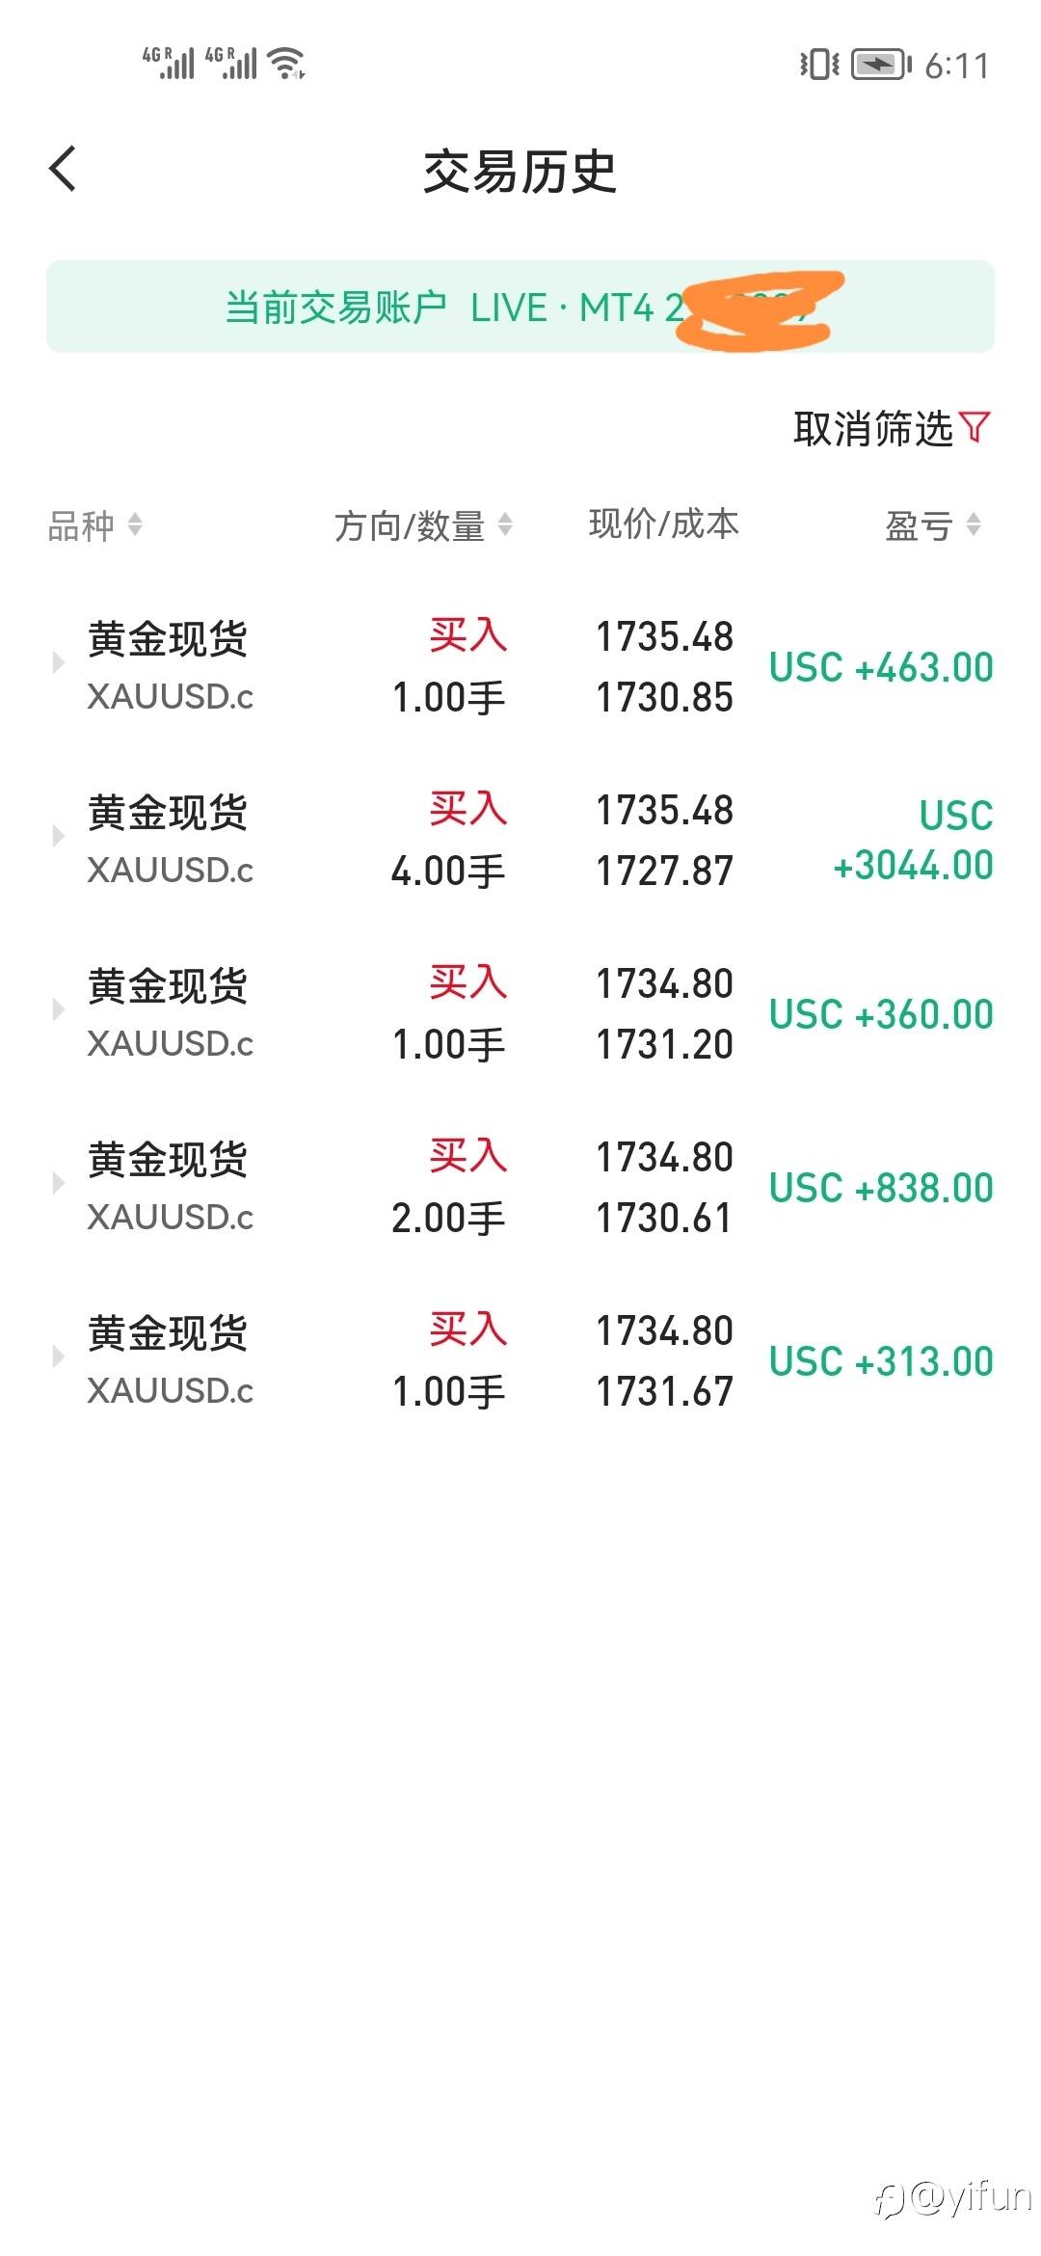Viewport: 1041px width, 2256px height.
Task: Expand the trade row with +360.00 profit
Action: [x=58, y=1009]
